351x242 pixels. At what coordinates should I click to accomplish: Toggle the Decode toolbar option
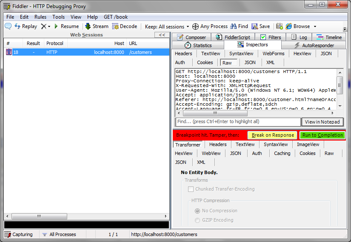125,26
